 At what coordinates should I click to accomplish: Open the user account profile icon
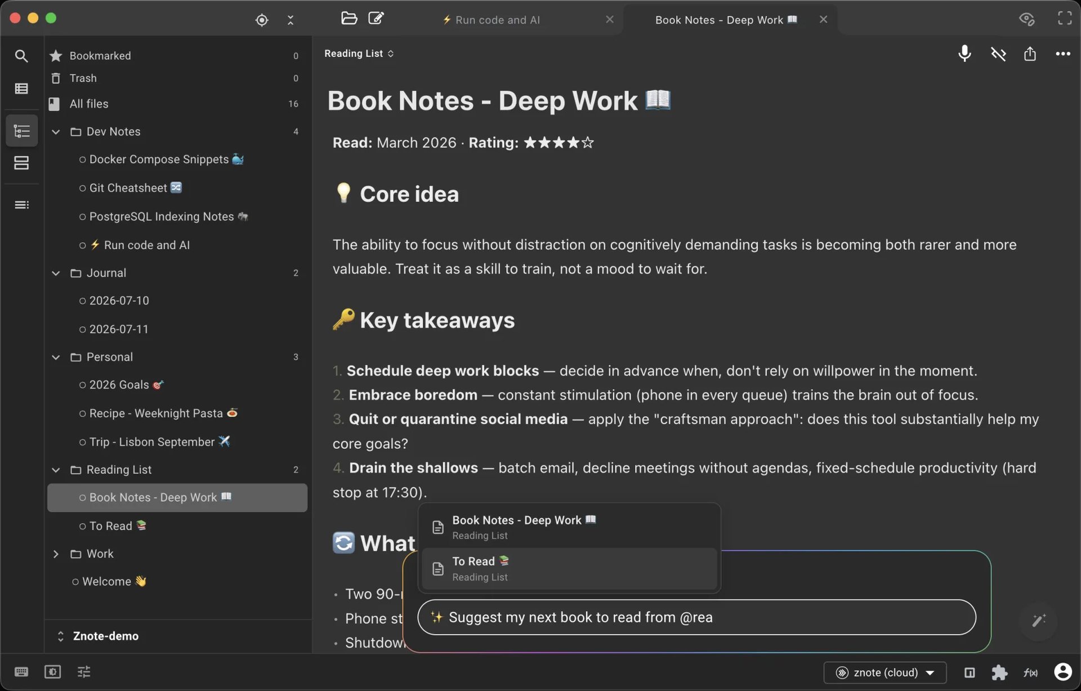pyautogui.click(x=1062, y=672)
